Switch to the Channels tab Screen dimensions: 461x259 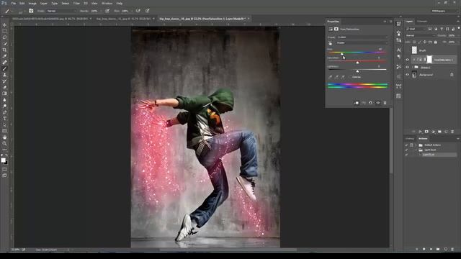click(422, 22)
